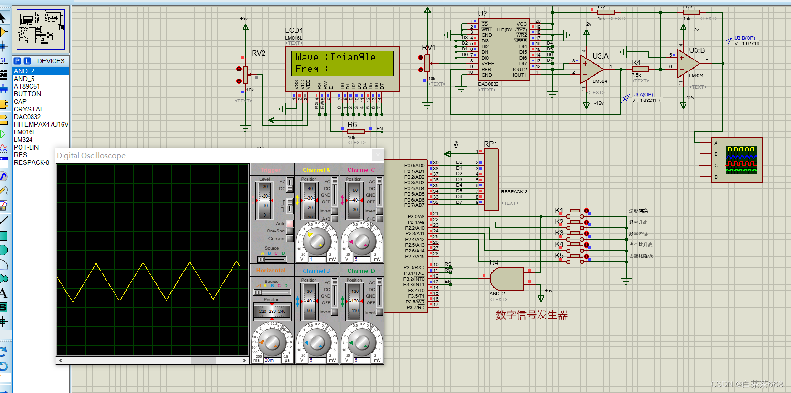This screenshot has height=393, width=791.
Task: Toggle the Trigger Cursors button
Action: 290,239
